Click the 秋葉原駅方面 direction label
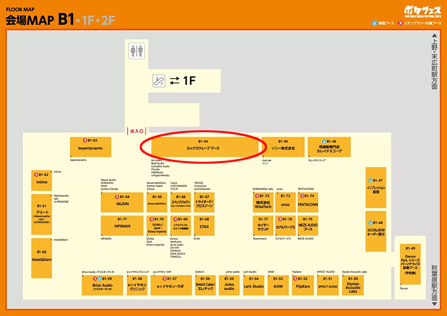 click(434, 283)
